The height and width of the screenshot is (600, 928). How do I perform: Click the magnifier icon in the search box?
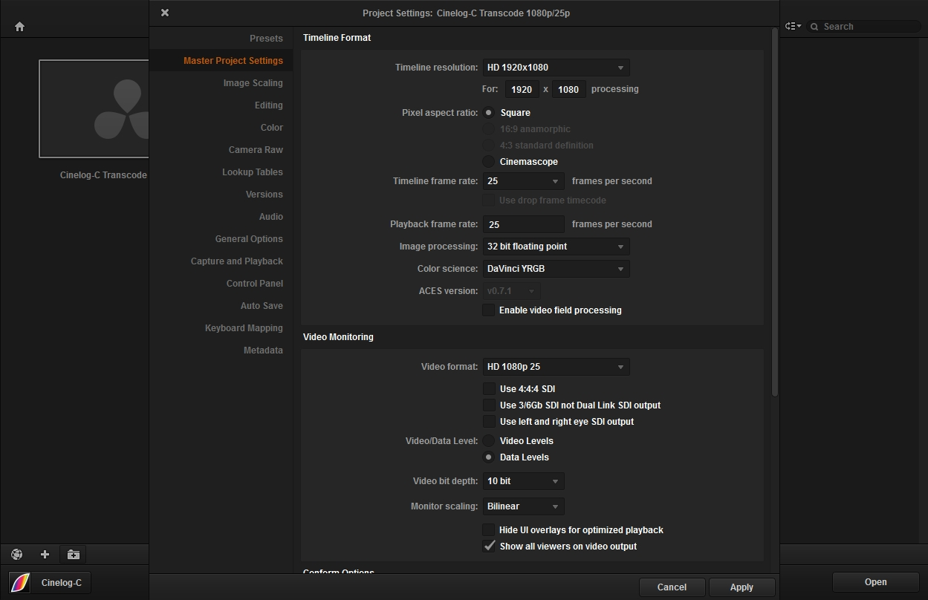click(814, 27)
